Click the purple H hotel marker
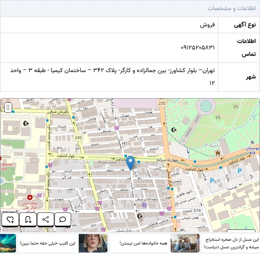Screen dimensions: 260x254 point(145,205)
